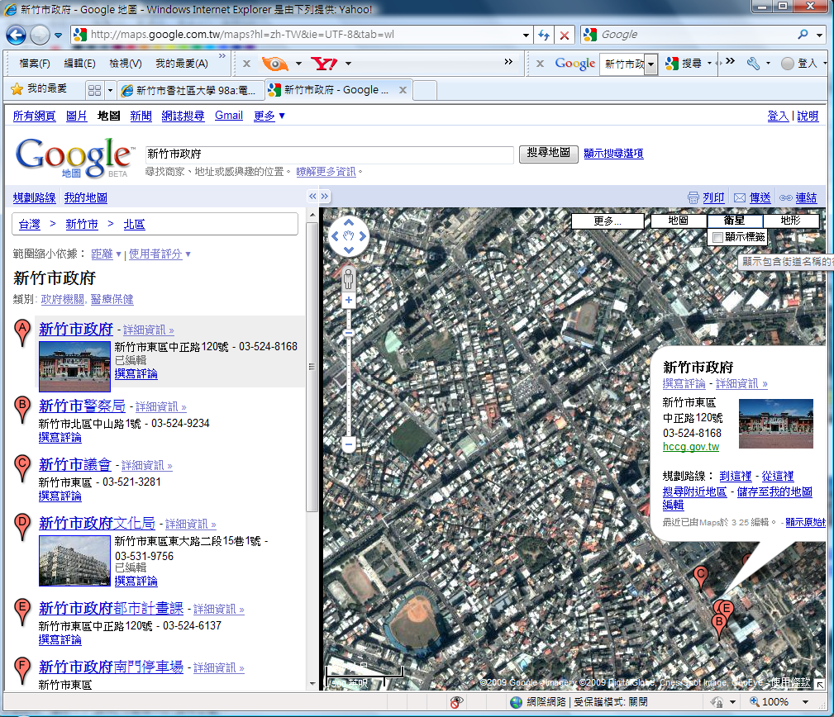Open the 編輯(E) menu
This screenshot has height=717, width=834.
click(80, 64)
